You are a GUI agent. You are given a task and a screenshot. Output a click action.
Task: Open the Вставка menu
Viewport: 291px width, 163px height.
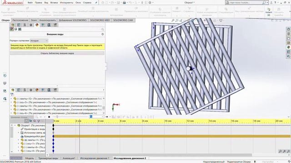54,3
